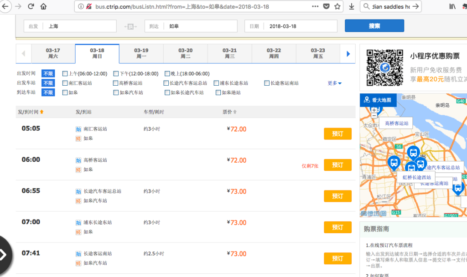The height and width of the screenshot is (277, 467).
Task: Book the 06:00 bus with 预订
Action: click(337, 165)
